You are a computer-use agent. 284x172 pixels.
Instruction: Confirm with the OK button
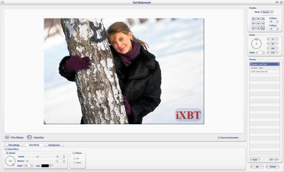pyautogui.click(x=257, y=167)
